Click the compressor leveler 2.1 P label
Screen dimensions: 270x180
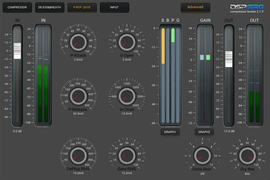247,12
